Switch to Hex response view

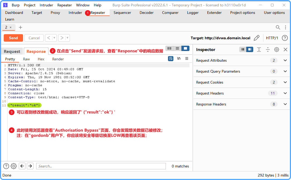click(41, 59)
